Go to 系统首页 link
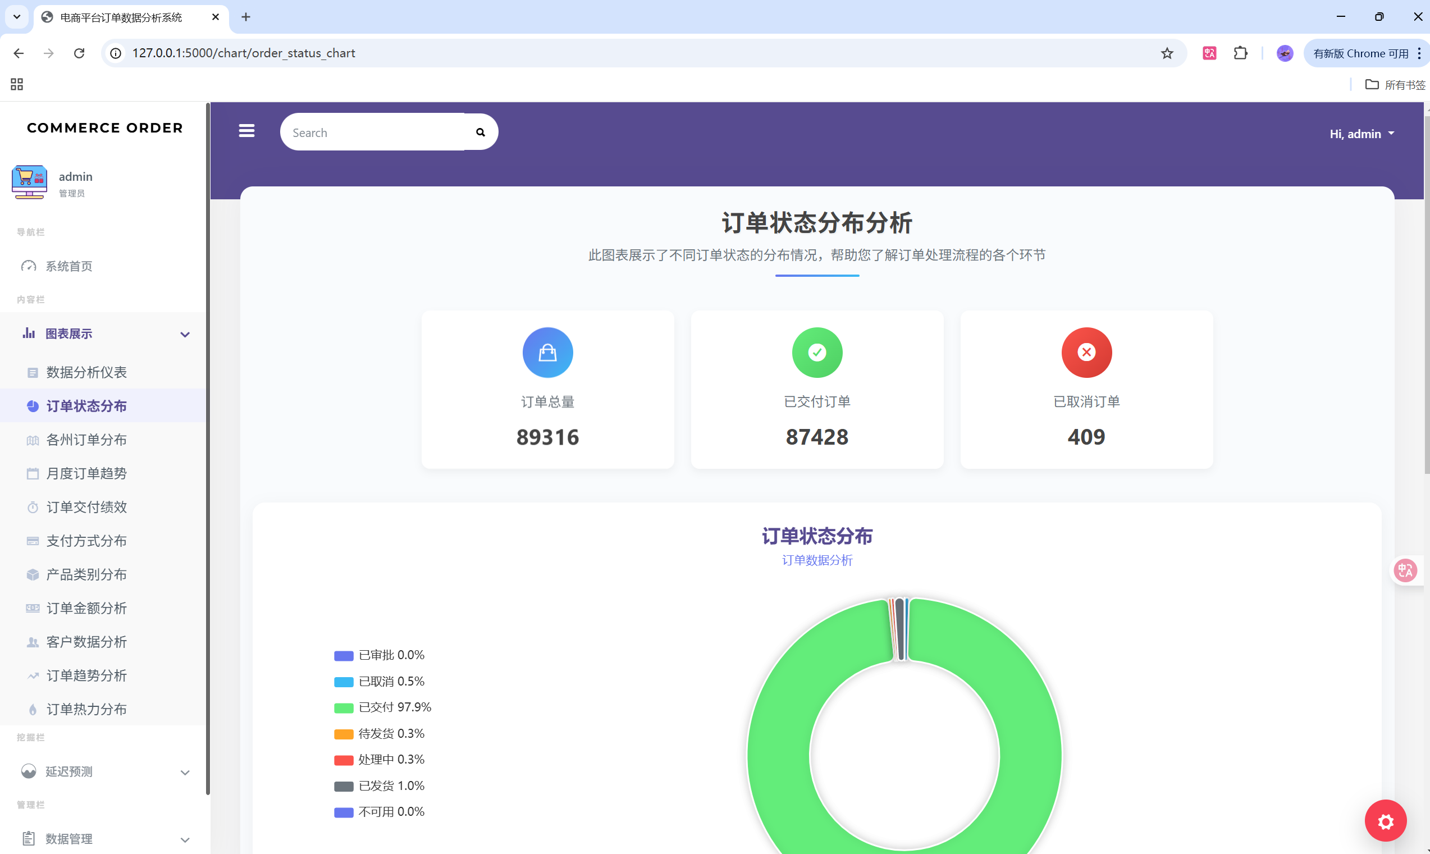 point(69,267)
